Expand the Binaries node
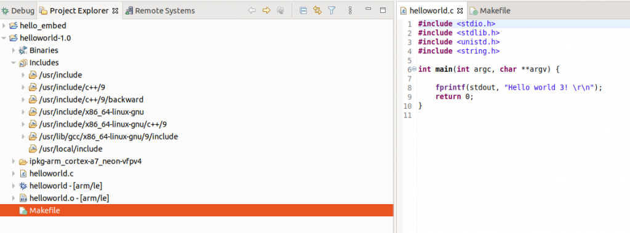630x233 pixels. point(14,50)
